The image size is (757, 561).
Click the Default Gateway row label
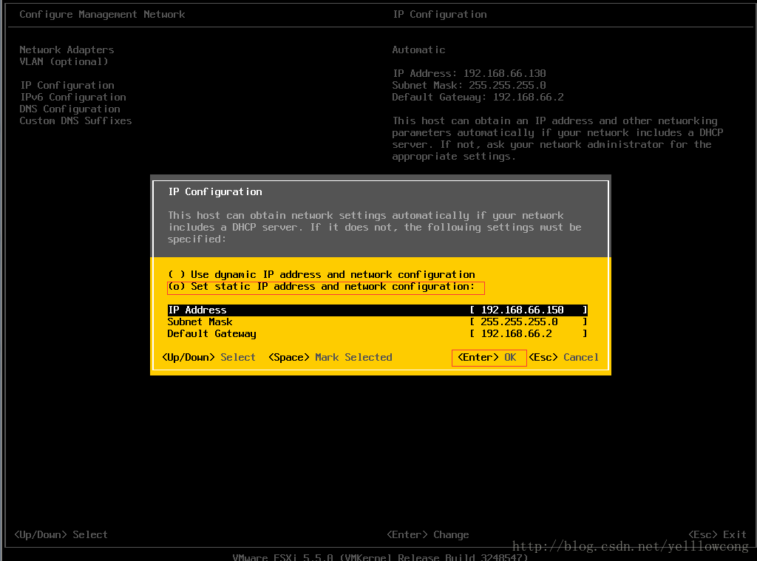pyautogui.click(x=212, y=333)
